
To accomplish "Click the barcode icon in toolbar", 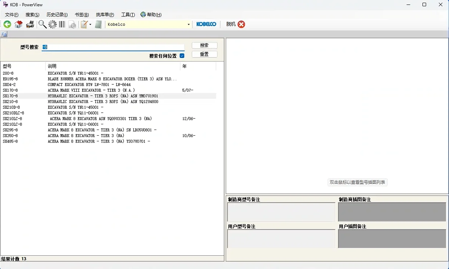I will tap(62, 24).
